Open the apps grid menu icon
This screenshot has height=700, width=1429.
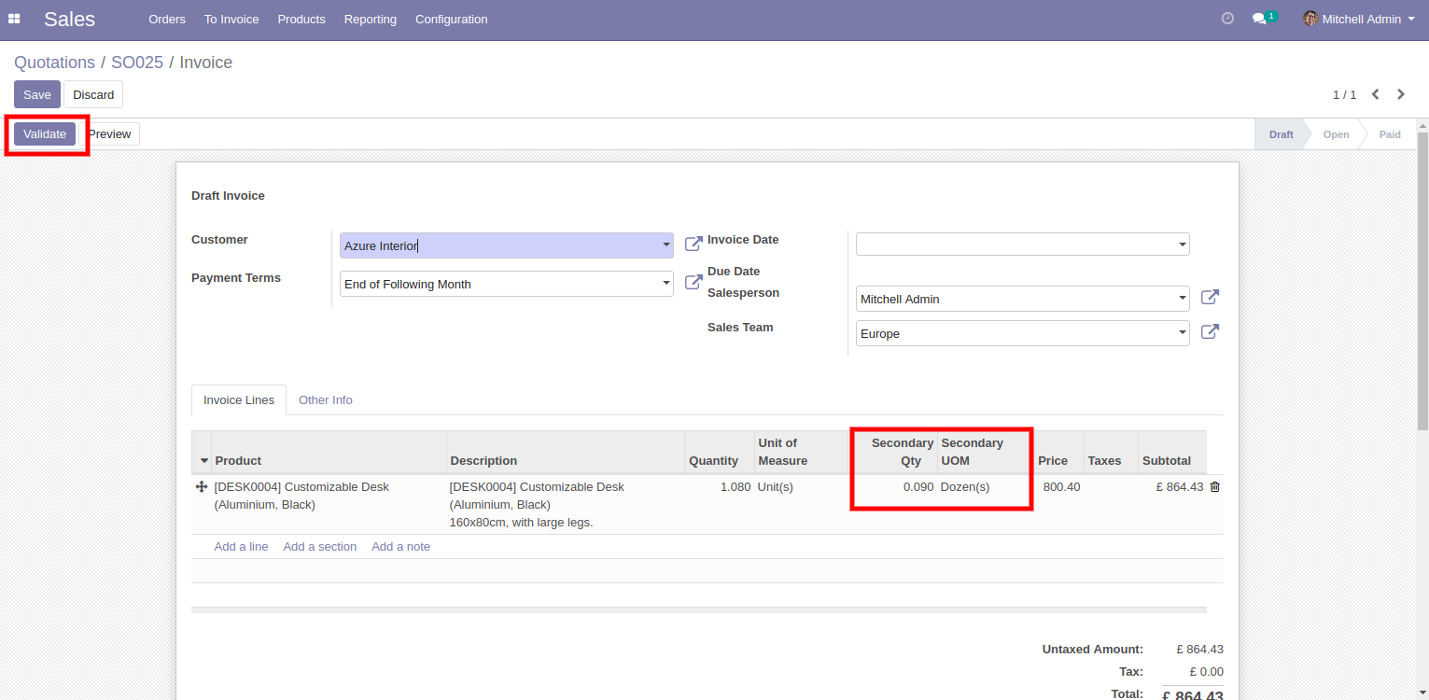14,19
